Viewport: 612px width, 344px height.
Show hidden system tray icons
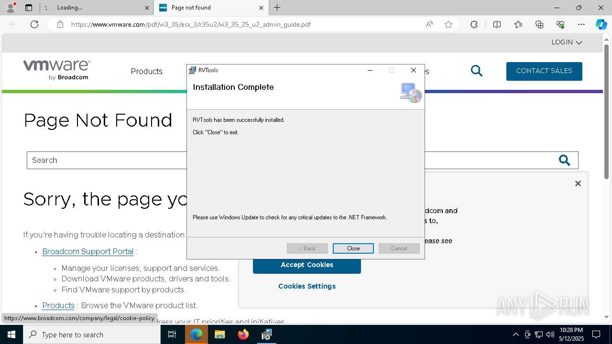[x=515, y=334]
